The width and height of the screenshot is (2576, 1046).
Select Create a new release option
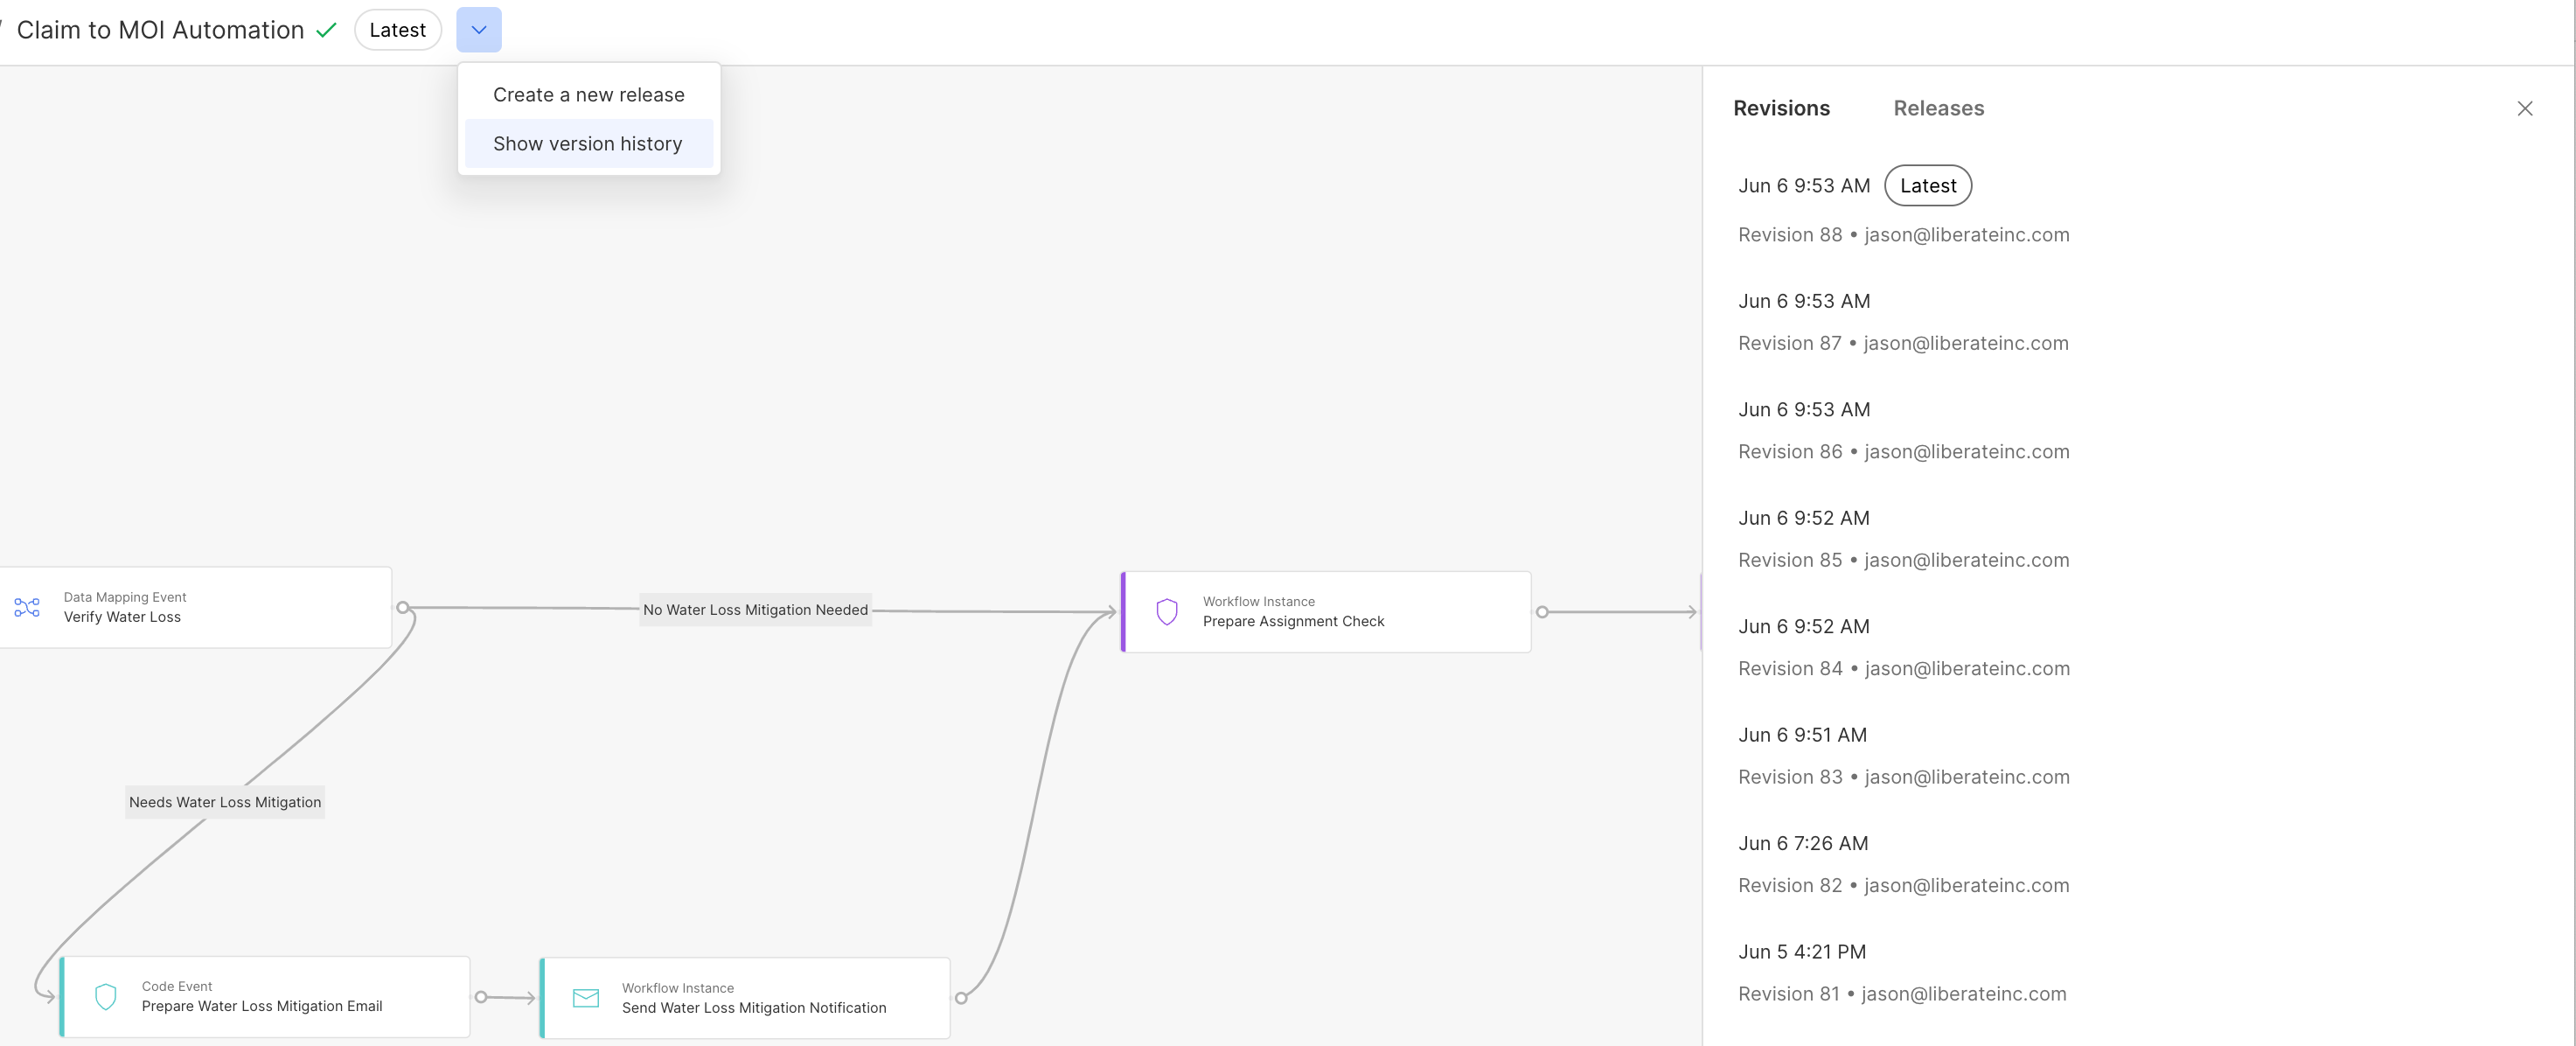coord(588,95)
